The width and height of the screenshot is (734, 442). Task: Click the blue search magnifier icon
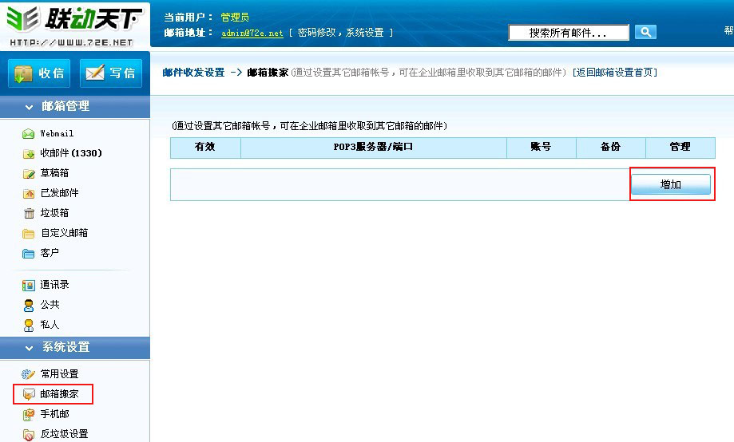(x=645, y=32)
